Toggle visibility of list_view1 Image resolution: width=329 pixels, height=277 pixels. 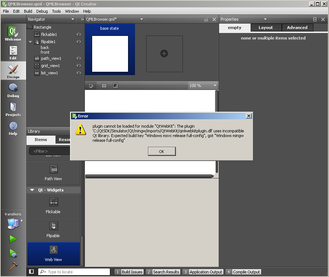point(78,73)
